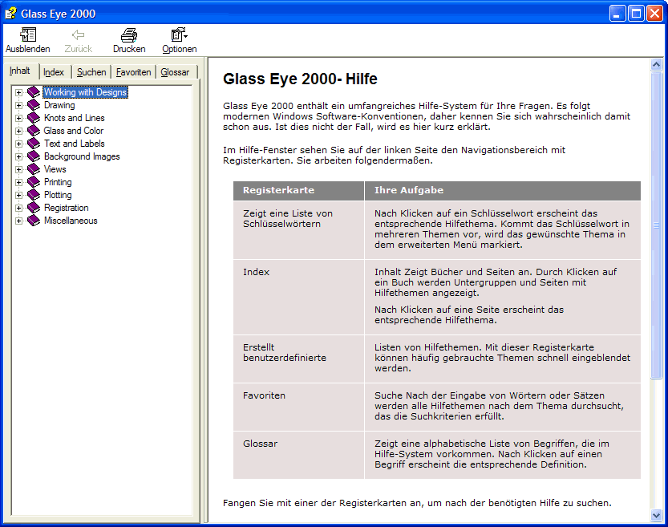The height and width of the screenshot is (527, 668).
Task: Expand the Miscellaneous tree node
Action: 18,221
